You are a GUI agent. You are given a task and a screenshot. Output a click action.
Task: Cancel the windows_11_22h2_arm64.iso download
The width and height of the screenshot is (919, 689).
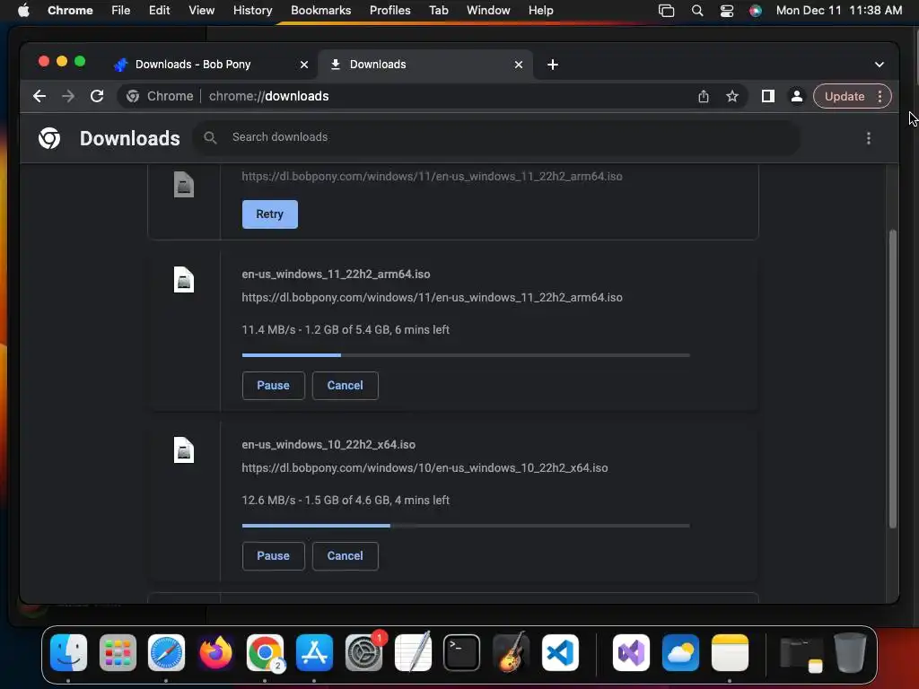tap(346, 386)
